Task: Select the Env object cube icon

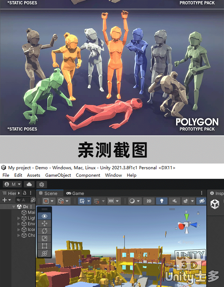Action: coord(24,224)
